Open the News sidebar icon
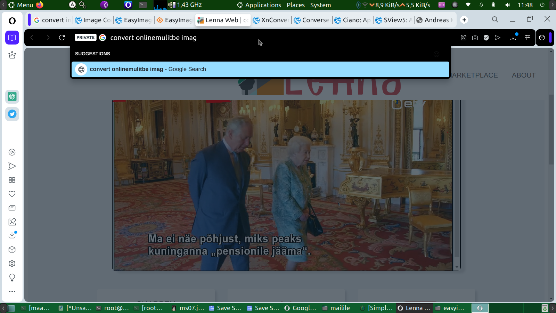 [12, 208]
